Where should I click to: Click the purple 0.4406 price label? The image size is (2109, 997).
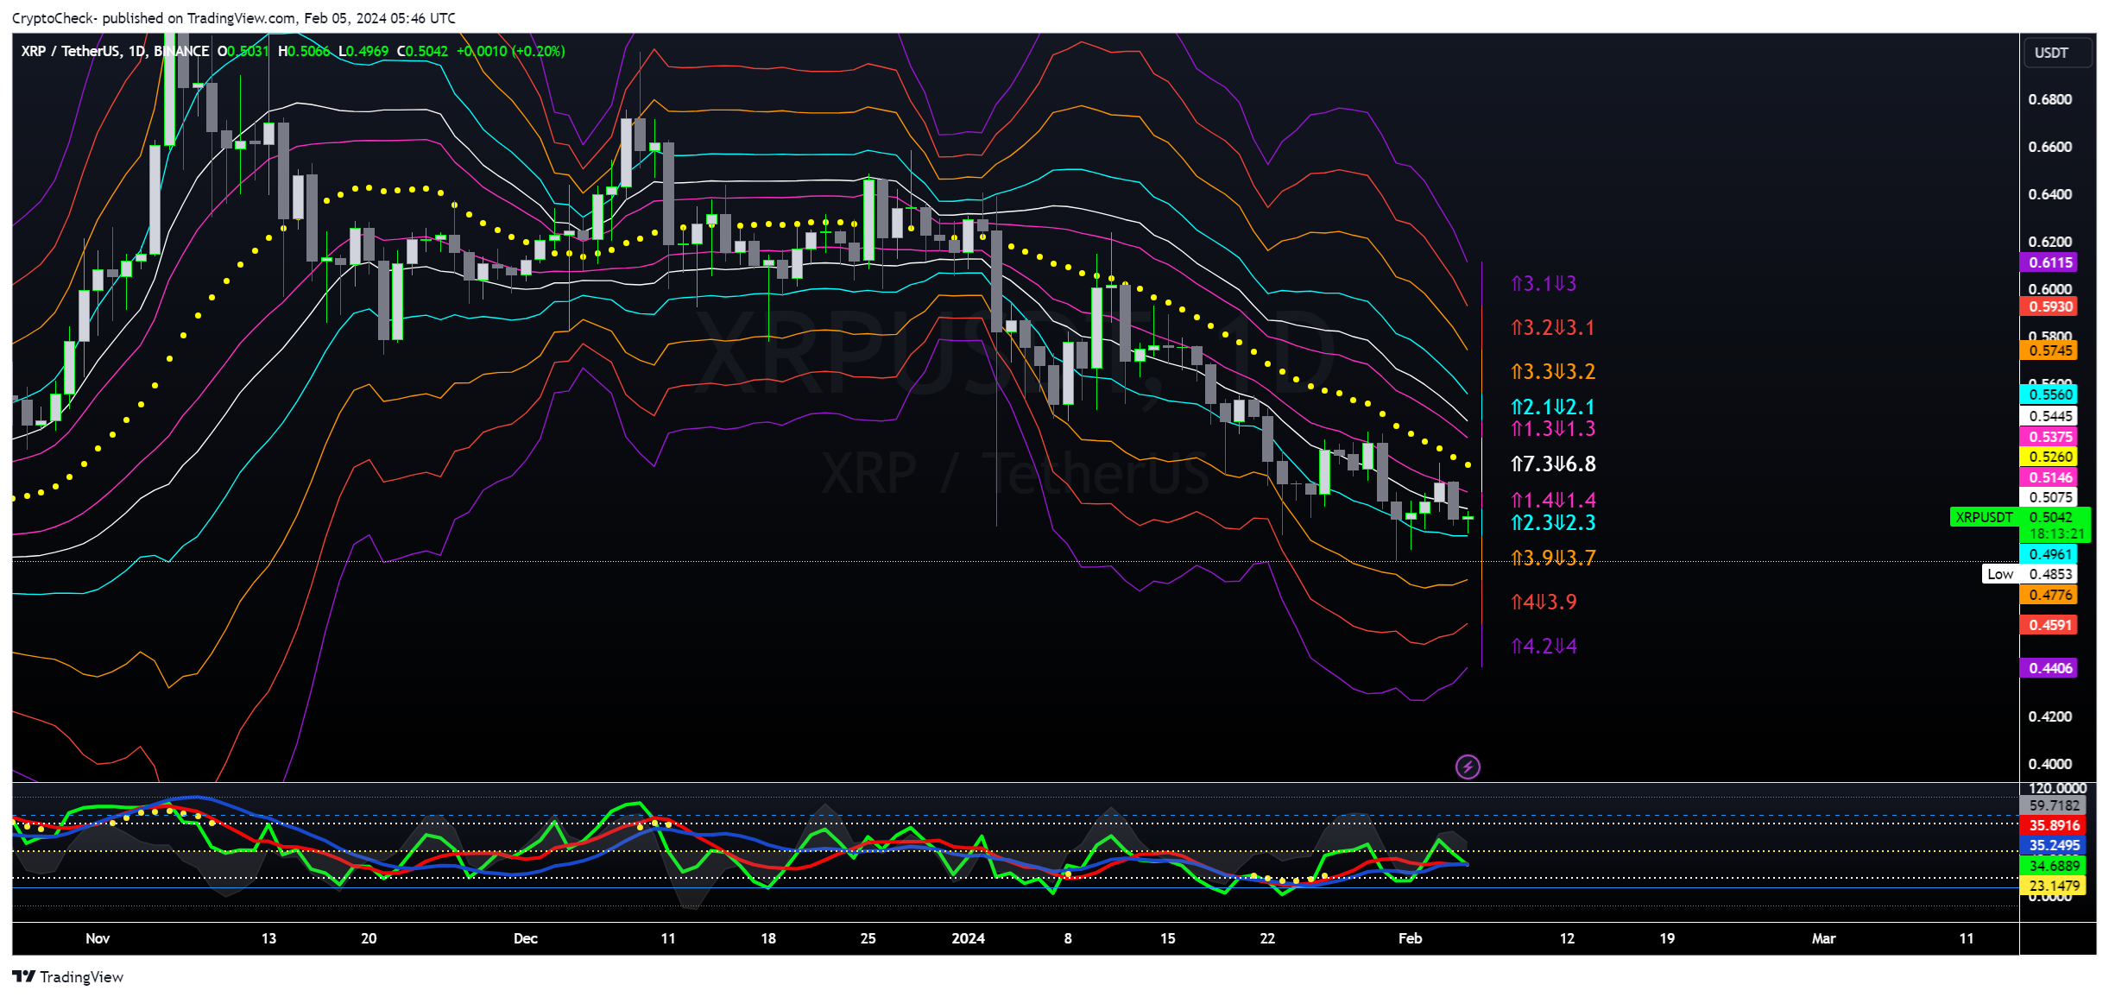point(2049,668)
